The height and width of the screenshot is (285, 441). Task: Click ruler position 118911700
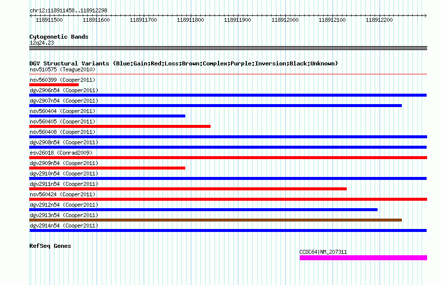point(143,20)
